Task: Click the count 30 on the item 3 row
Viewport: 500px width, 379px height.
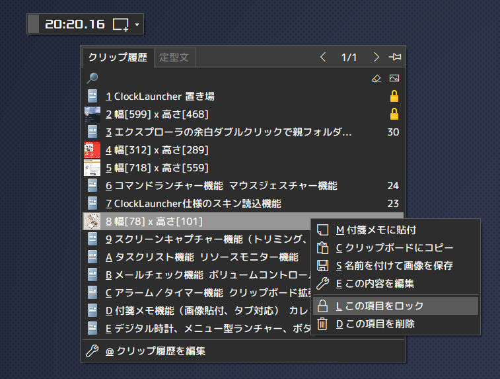Action: pos(393,132)
